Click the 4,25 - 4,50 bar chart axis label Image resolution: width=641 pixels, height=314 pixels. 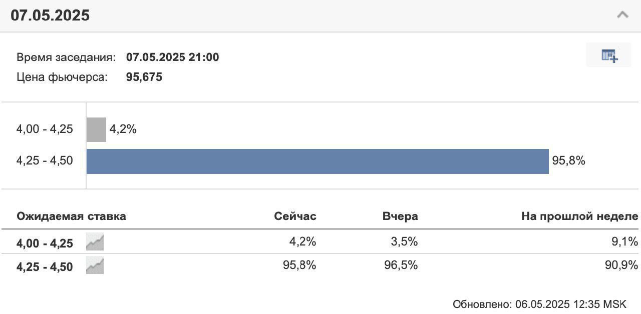(45, 161)
